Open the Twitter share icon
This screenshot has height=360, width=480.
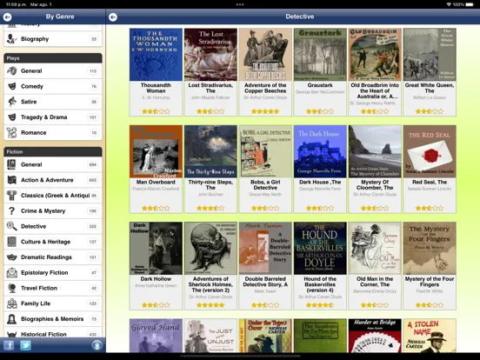(25, 345)
